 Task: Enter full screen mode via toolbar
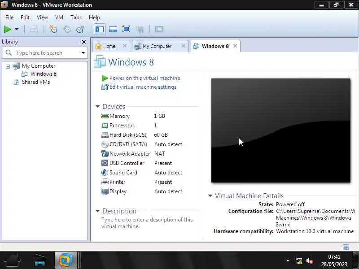(x=127, y=29)
